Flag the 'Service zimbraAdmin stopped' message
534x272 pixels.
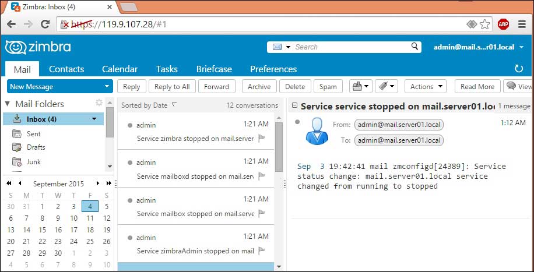coord(262,251)
